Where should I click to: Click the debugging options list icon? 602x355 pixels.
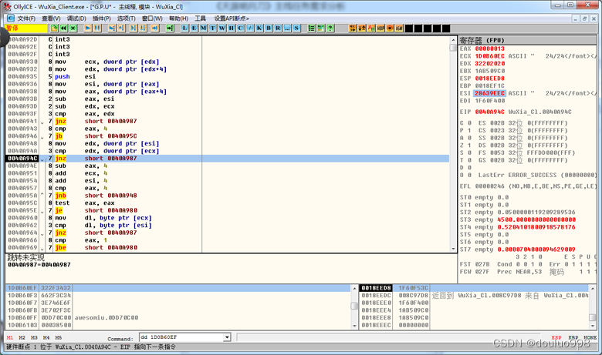(311, 28)
